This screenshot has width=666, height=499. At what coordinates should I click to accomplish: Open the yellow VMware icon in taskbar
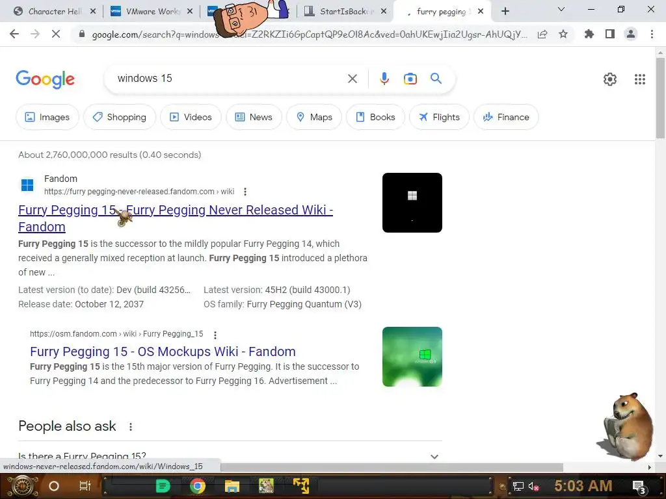point(300,486)
